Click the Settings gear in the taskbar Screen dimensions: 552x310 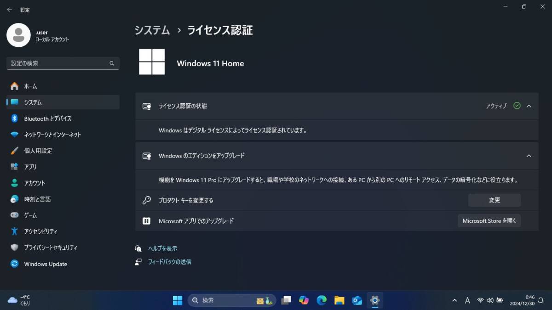point(375,300)
